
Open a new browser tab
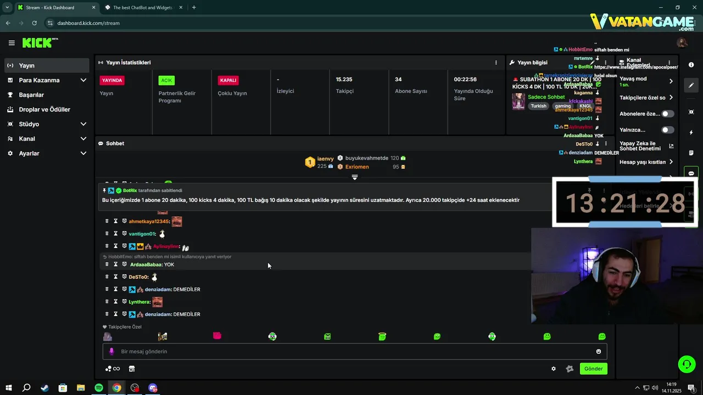(x=194, y=8)
